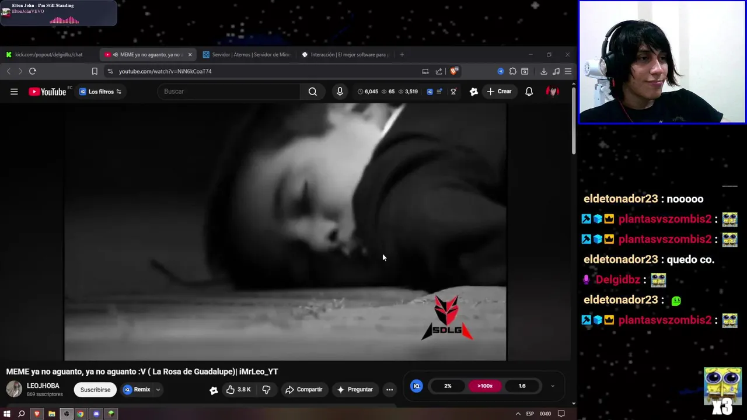Screen dimensions: 747x420
Task: Click the '1.6' vidIQ stat pill
Action: pyautogui.click(x=522, y=386)
